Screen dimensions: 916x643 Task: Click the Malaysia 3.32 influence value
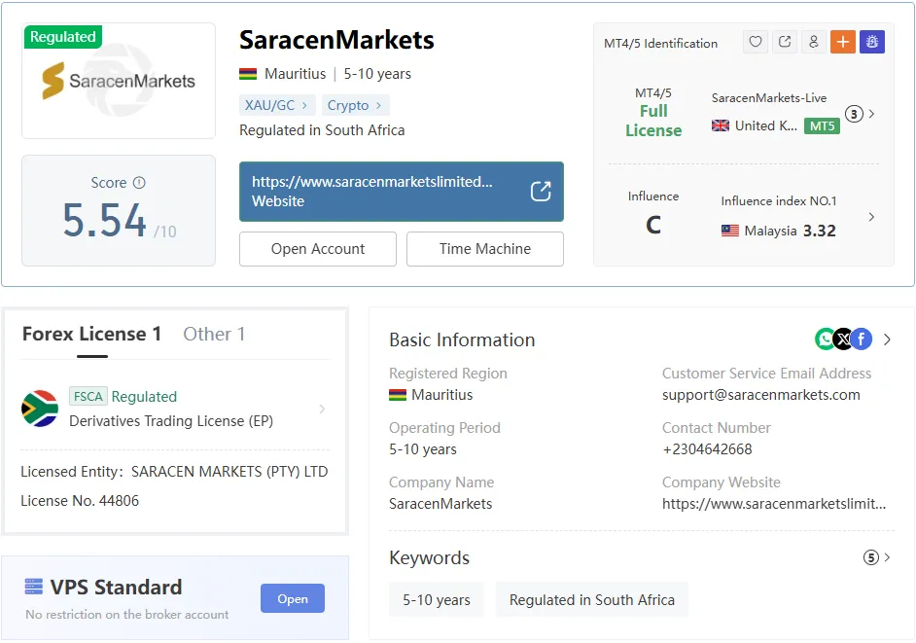tap(820, 231)
